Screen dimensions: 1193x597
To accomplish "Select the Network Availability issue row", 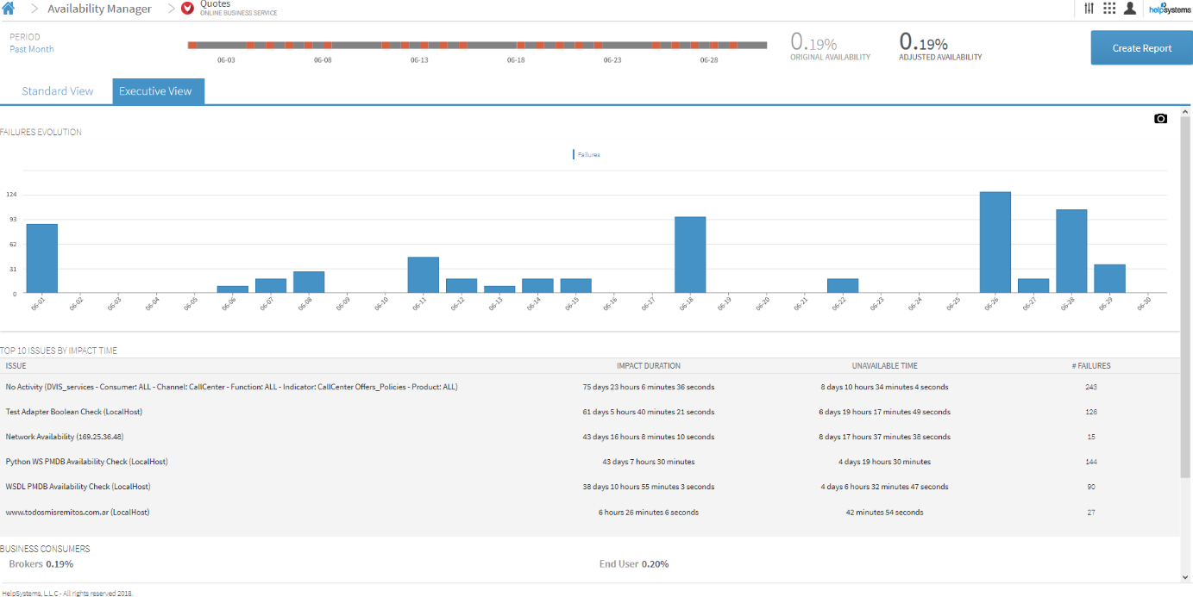I will point(589,437).
